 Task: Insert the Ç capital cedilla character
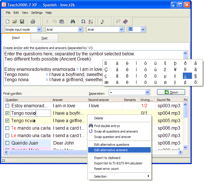point(106,69)
